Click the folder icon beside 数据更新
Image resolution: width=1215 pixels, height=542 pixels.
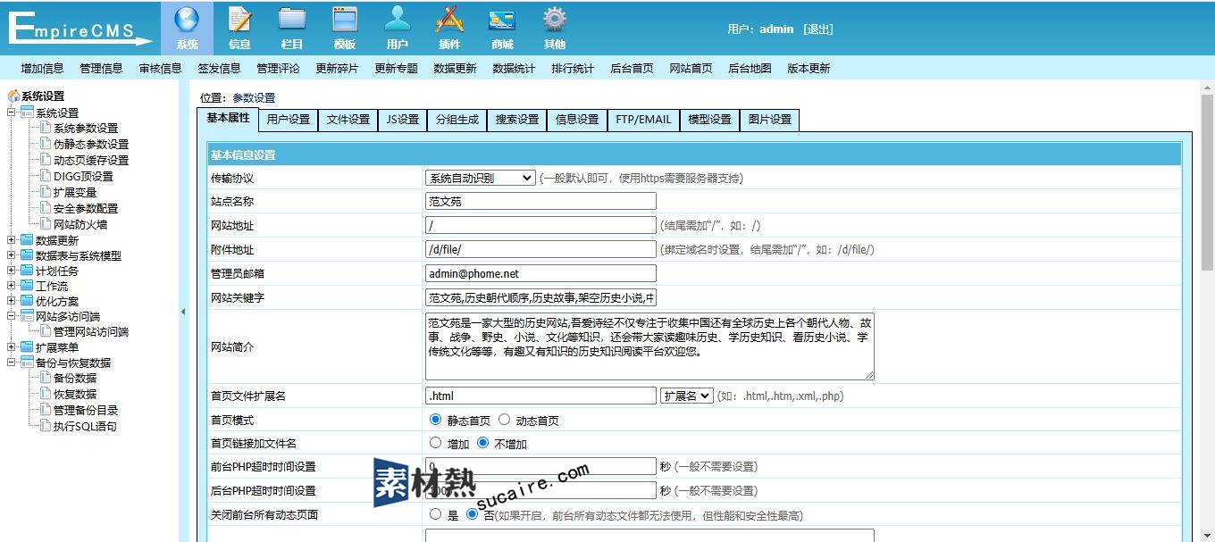(27, 239)
